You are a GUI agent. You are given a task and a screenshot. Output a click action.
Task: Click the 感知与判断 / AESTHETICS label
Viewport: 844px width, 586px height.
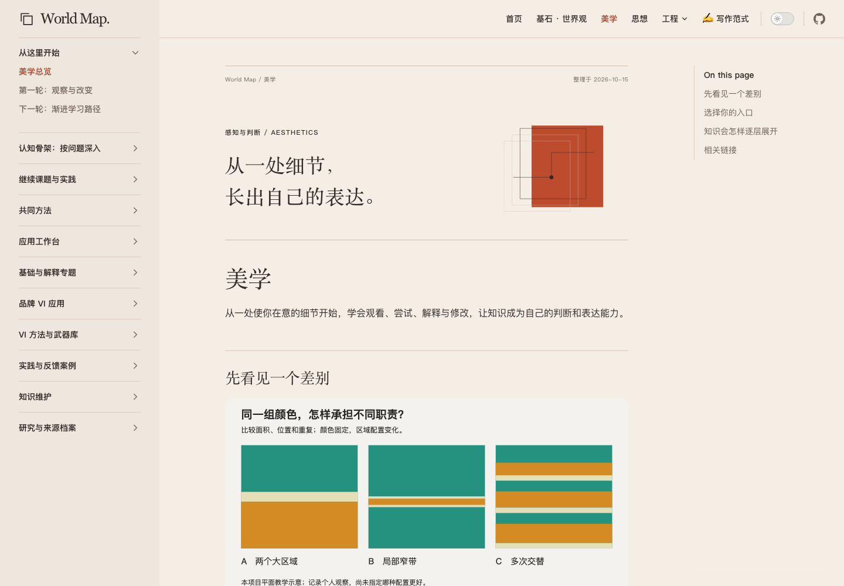tap(271, 132)
